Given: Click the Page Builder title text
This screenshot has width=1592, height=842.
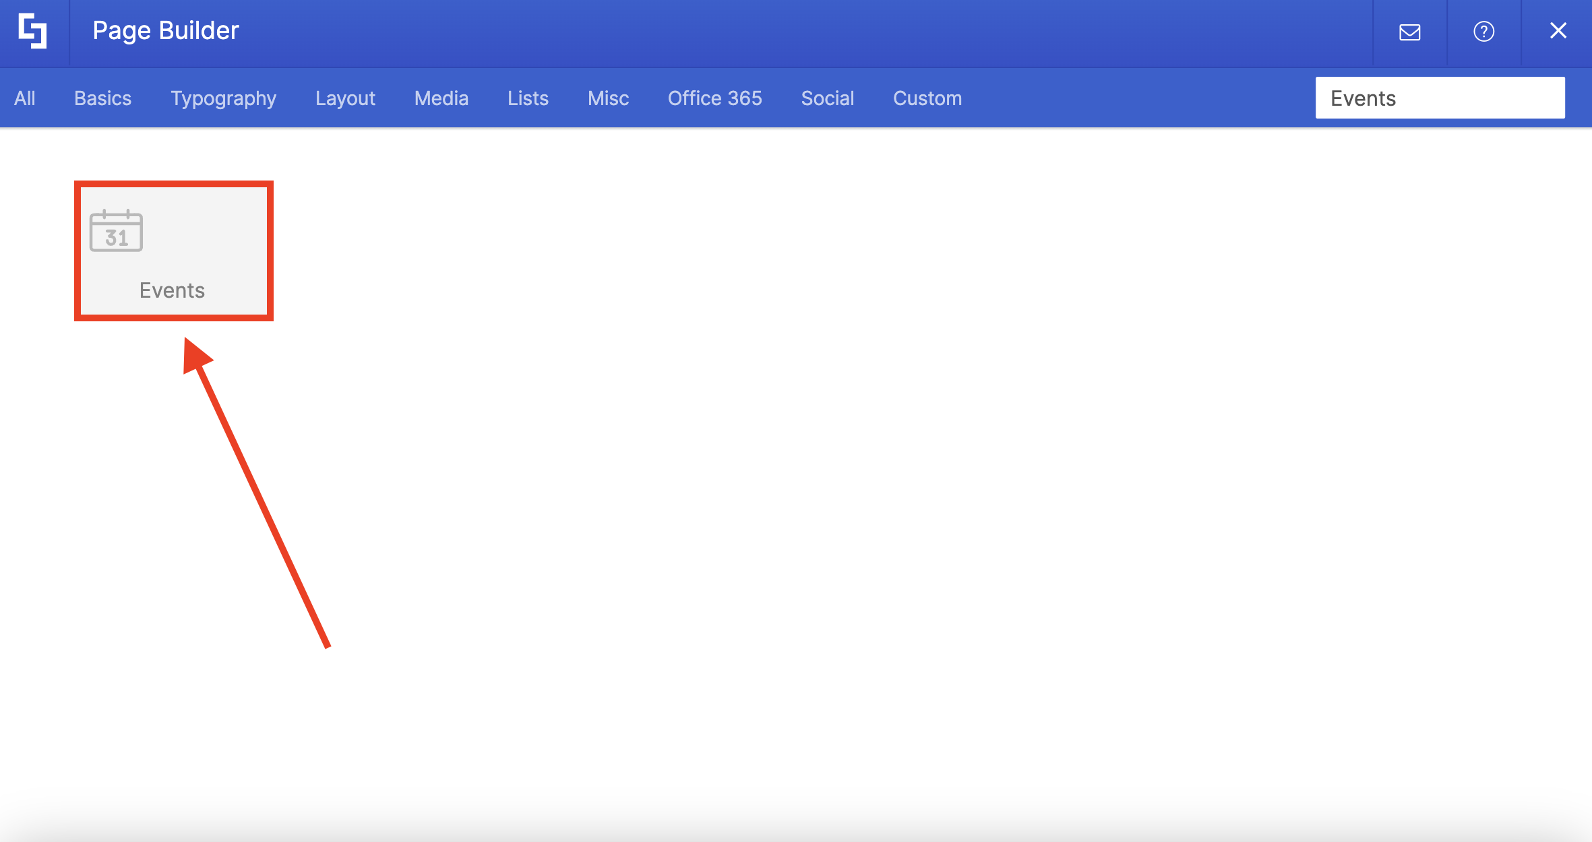Looking at the screenshot, I should coord(166,31).
